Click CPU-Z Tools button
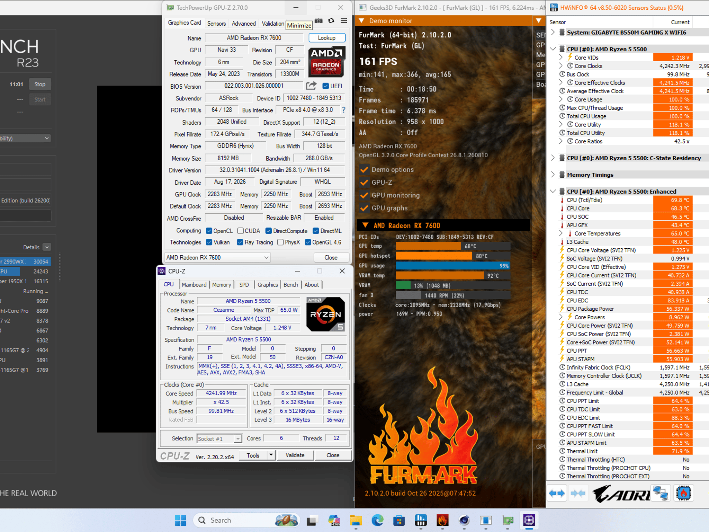Viewport: 709px width, 532px height. coord(253,455)
